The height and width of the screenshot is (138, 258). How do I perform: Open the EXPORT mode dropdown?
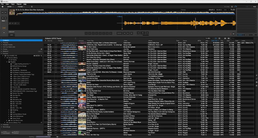pos(10,7)
